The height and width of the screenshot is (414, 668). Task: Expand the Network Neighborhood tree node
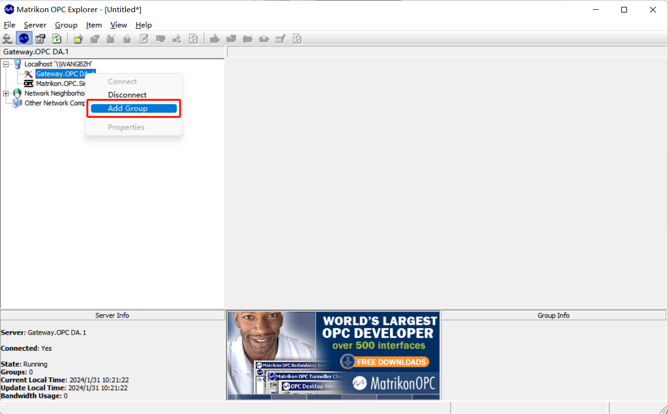[6, 93]
